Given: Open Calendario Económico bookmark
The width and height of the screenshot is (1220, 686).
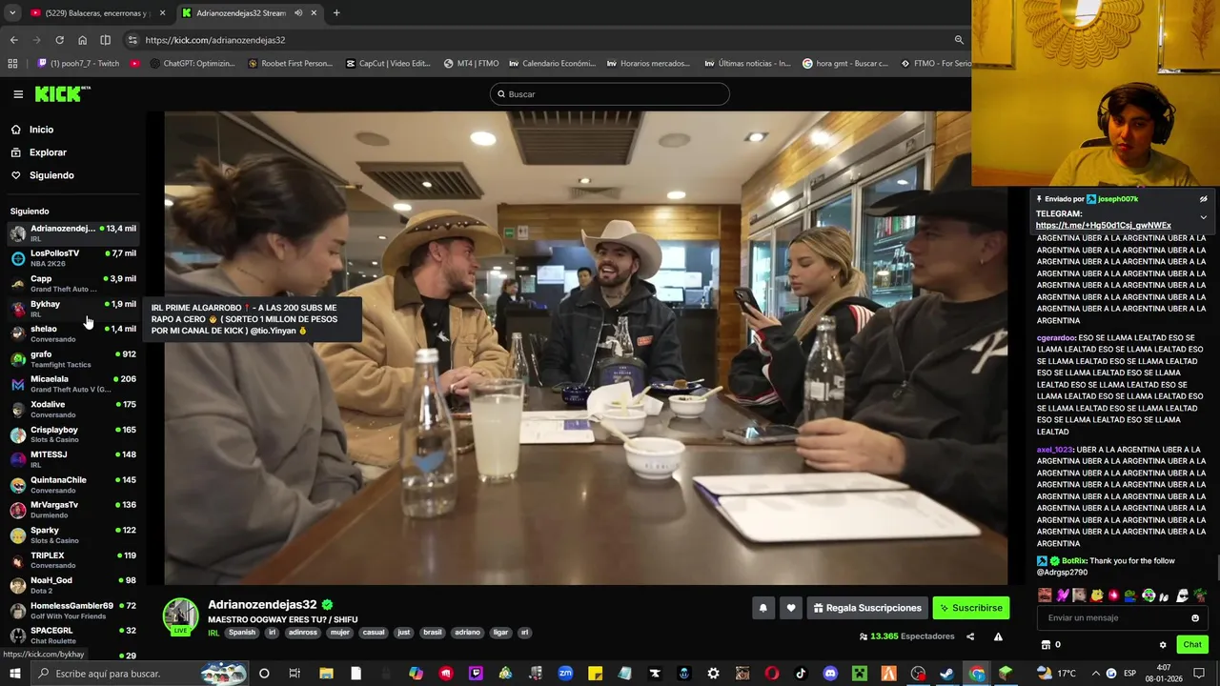Looking at the screenshot, I should [552, 64].
